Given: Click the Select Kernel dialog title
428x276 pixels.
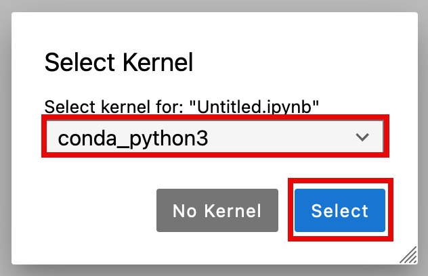Looking at the screenshot, I should click(x=119, y=63).
